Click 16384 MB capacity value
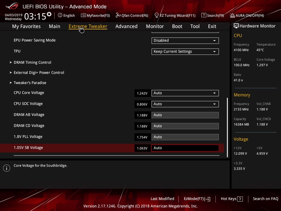This screenshot has height=211, width=281. pyautogui.click(x=241, y=124)
